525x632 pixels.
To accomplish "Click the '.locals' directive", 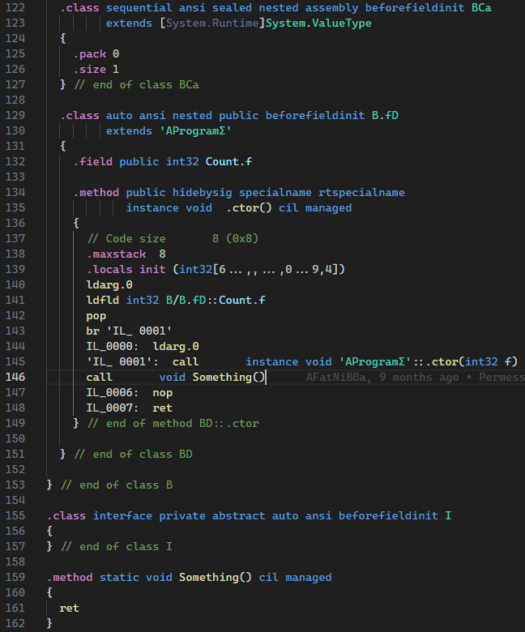I will [x=109, y=269].
